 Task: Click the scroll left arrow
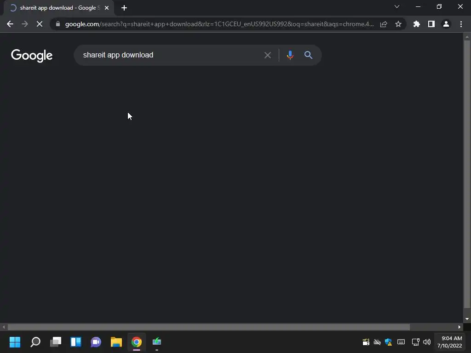pos(4,327)
